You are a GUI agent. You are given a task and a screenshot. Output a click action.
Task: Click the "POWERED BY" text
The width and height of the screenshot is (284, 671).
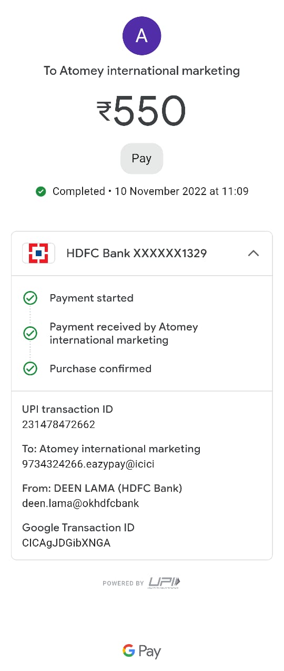coord(123,583)
